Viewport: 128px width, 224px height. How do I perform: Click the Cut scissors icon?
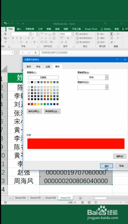[x=5, y=34]
